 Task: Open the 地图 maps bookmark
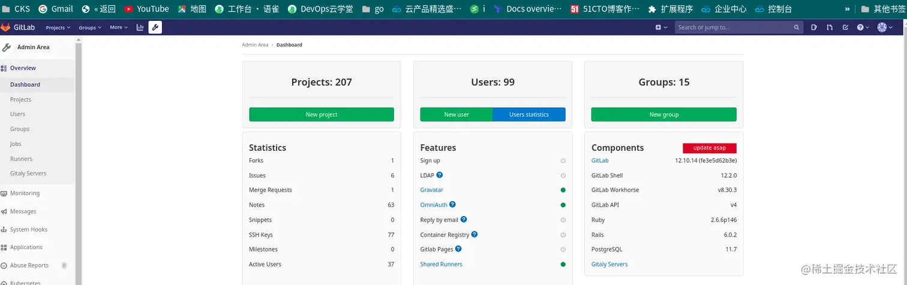pos(193,9)
